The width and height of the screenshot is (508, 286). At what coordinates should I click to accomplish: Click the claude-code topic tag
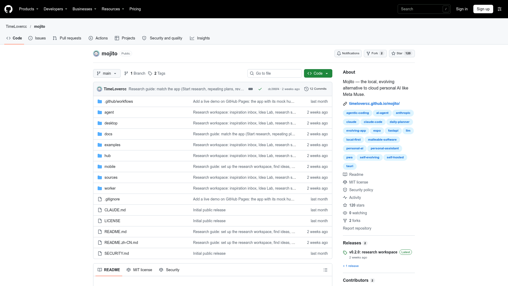click(x=373, y=122)
